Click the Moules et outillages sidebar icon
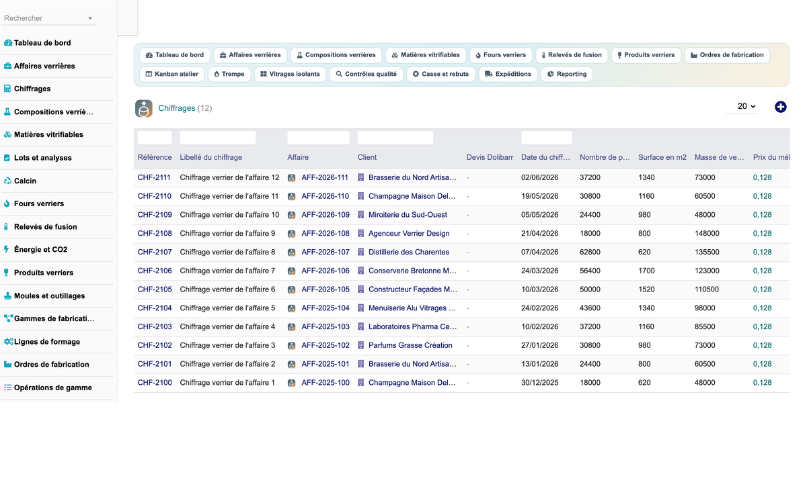Image resolution: width=807 pixels, height=499 pixels. (8, 296)
